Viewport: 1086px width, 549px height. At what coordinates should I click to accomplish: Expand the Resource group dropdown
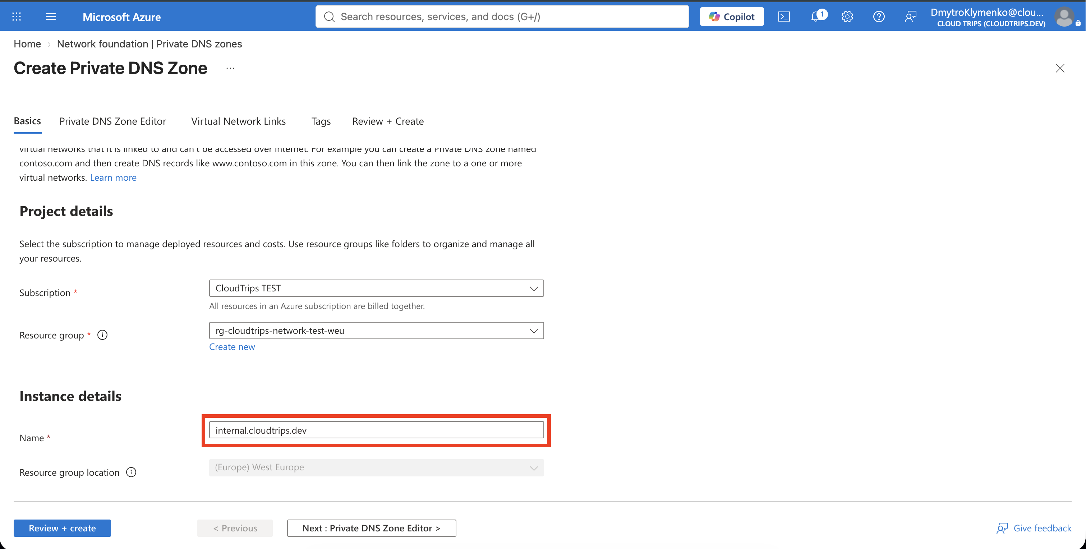click(376, 331)
